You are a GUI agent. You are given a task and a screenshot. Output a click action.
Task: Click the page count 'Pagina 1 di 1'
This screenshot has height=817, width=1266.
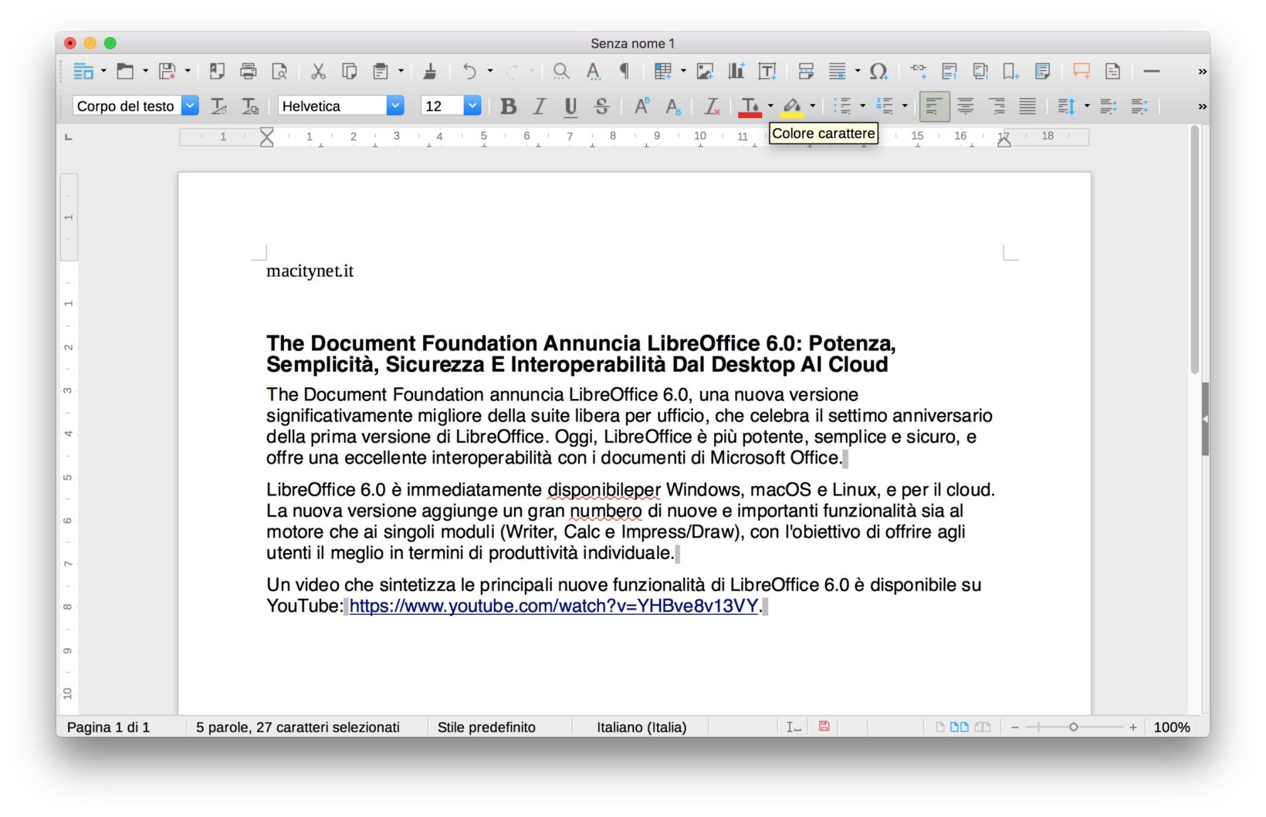108,727
